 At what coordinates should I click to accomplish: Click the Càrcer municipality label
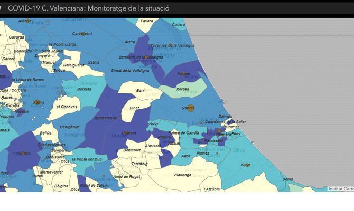pos(8,59)
